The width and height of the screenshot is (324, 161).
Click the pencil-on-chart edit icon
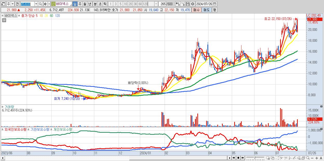pos(295,158)
